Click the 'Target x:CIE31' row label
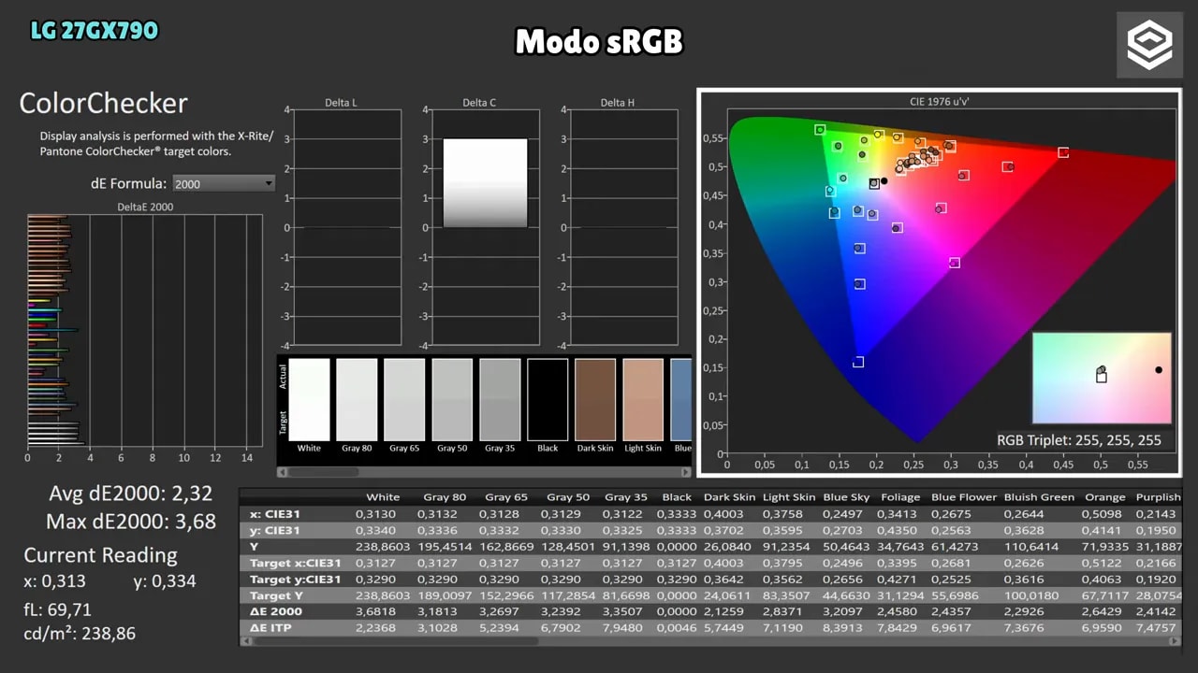The image size is (1198, 673). (x=295, y=563)
